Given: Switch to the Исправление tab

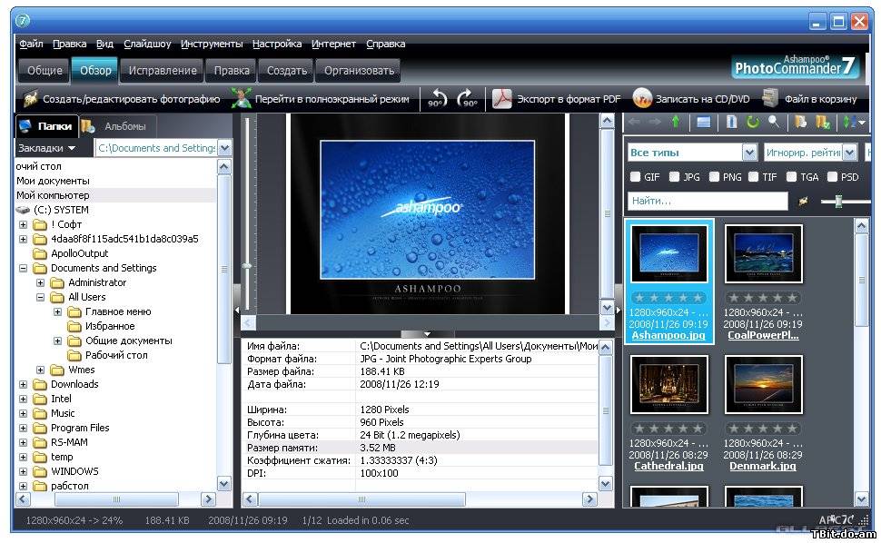Looking at the screenshot, I should coord(163,70).
